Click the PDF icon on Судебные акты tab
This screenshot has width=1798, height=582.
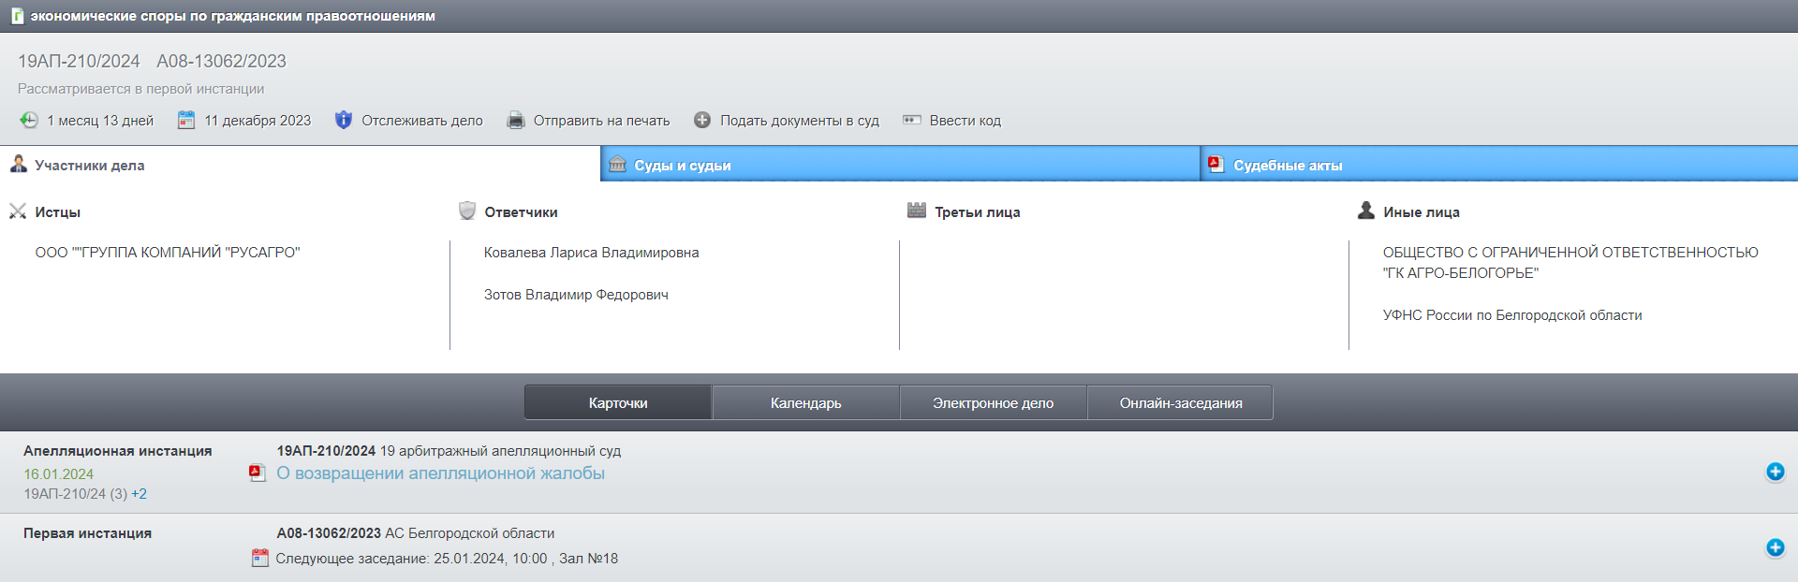pos(1216,164)
